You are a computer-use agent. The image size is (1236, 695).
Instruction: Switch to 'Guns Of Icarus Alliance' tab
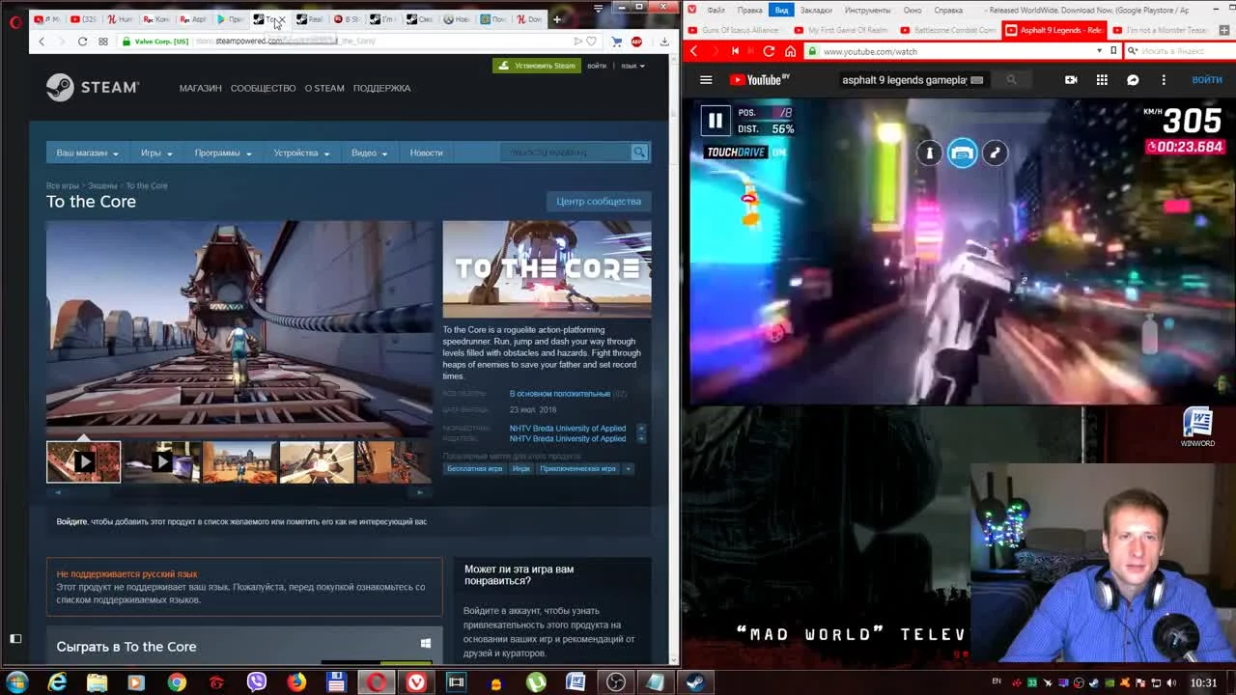click(x=734, y=30)
